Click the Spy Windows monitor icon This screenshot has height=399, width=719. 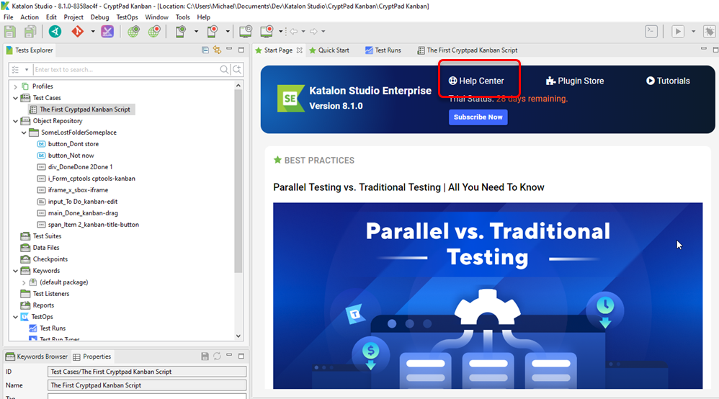[246, 31]
